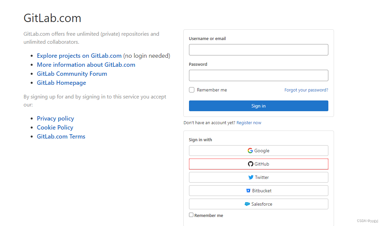Tick the Remember me checkbox above Sign in

pos(192,90)
